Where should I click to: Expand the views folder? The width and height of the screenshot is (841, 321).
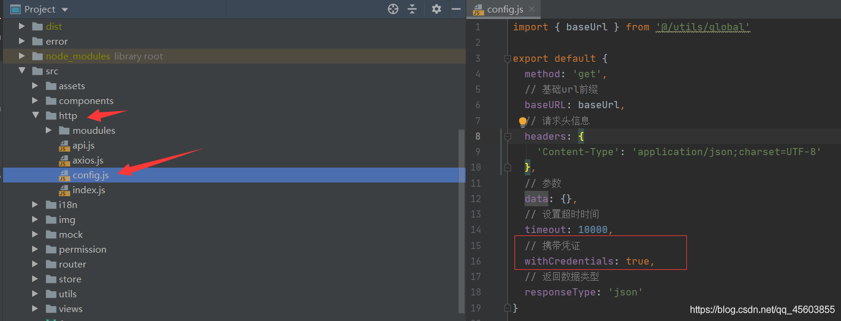tap(36, 309)
